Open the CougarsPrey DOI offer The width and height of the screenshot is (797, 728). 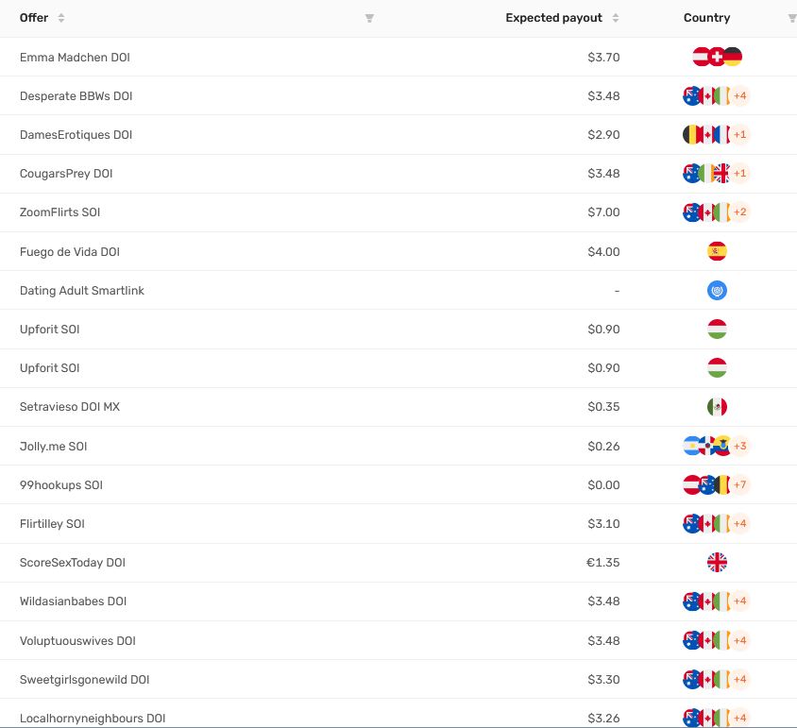coord(66,174)
